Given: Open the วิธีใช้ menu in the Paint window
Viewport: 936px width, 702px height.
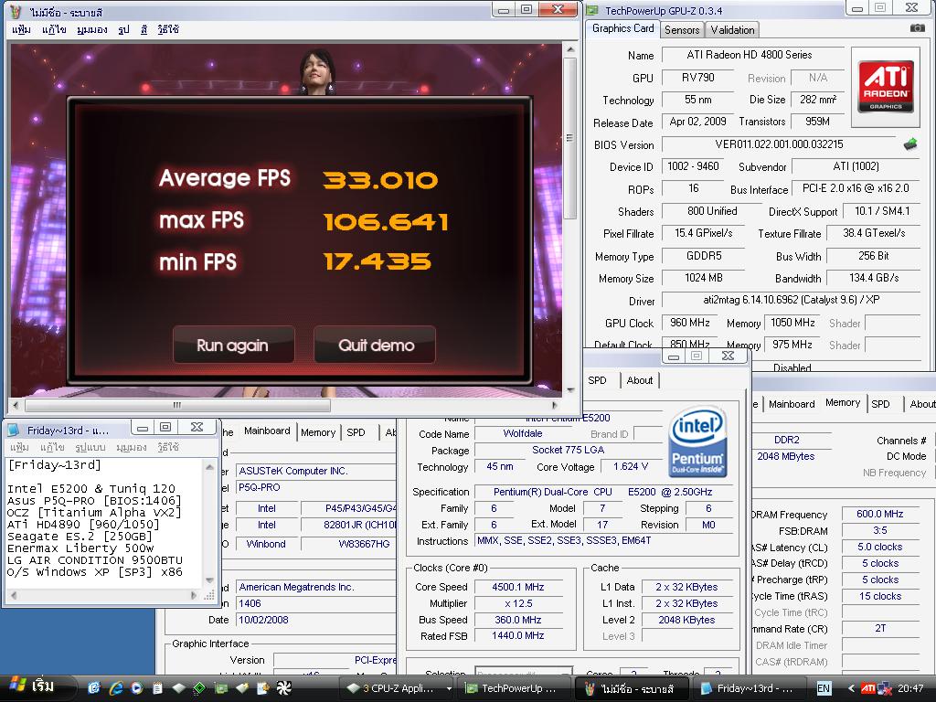Looking at the screenshot, I should tap(168, 29).
